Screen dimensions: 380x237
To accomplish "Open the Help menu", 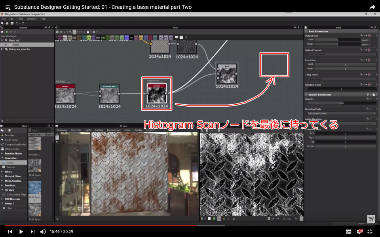I will 43,19.
